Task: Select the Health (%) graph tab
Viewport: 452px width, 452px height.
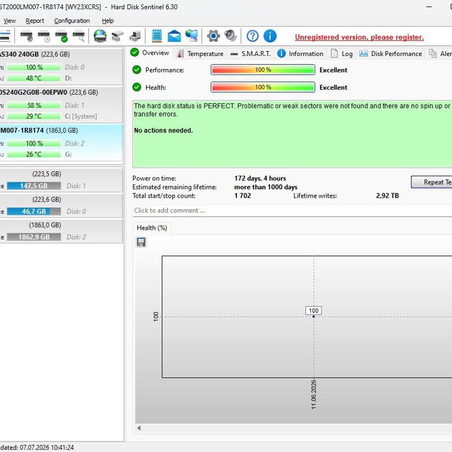Action: [x=152, y=228]
